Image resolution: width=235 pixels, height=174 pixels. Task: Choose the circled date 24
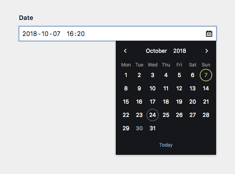(153, 115)
